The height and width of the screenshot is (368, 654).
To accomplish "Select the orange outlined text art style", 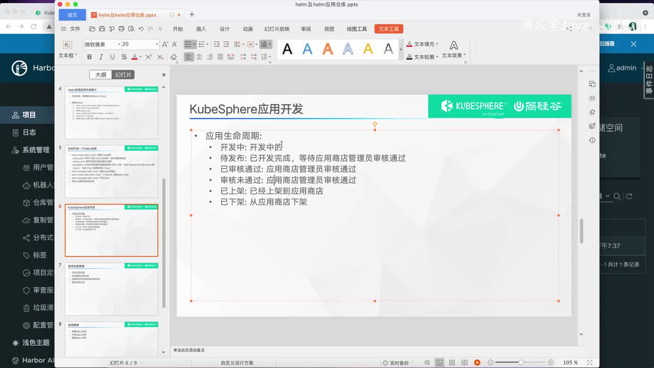I will click(x=328, y=50).
